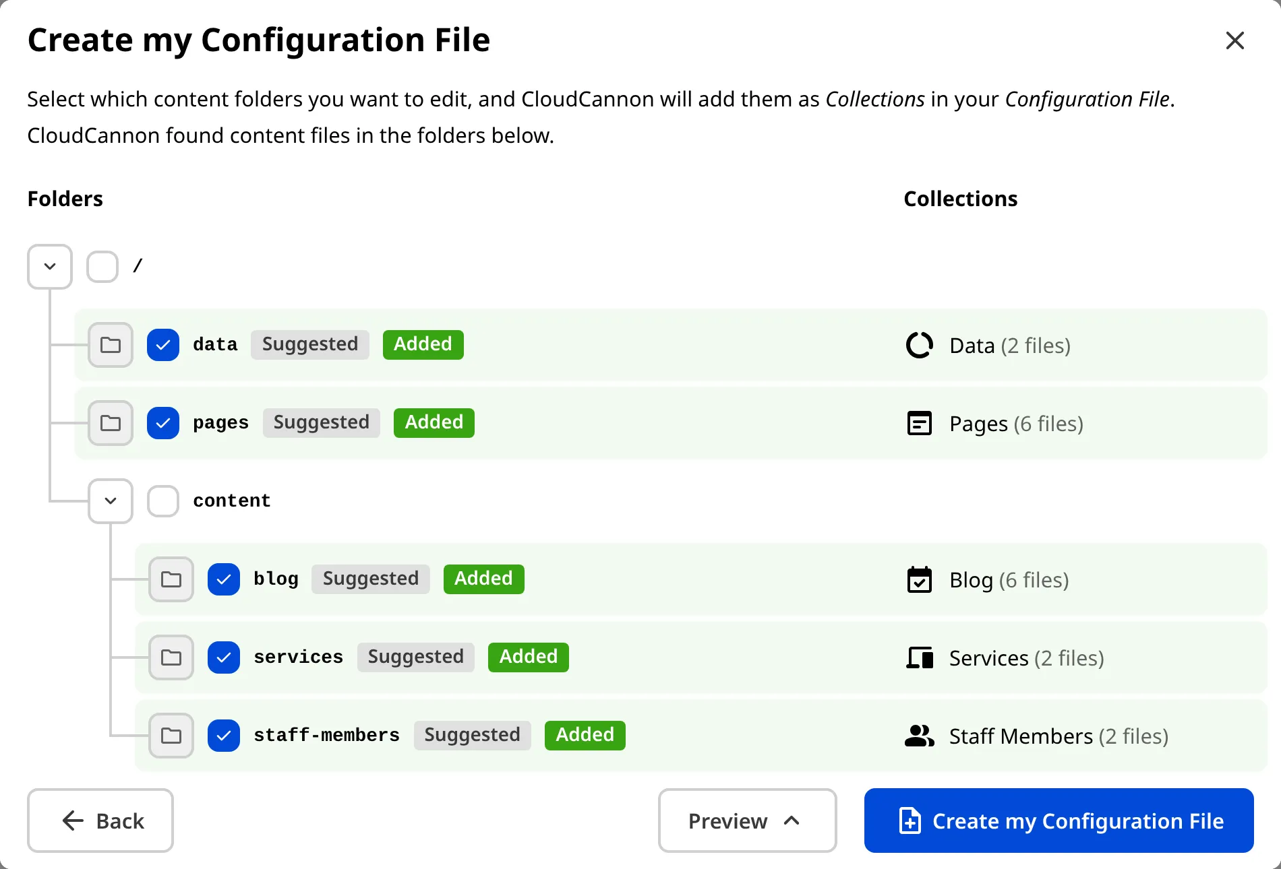Collapse the root folder tree
This screenshot has width=1281, height=869.
pos(49,266)
